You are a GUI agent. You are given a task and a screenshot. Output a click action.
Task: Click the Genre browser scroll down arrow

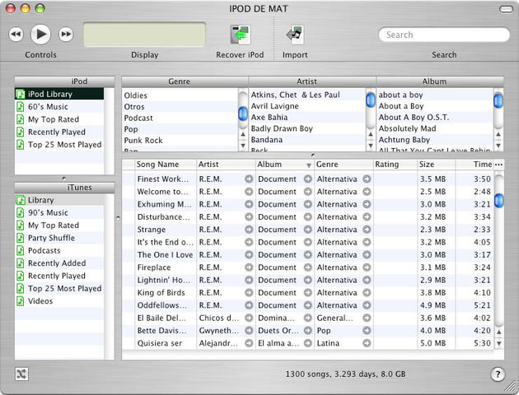pos(243,146)
